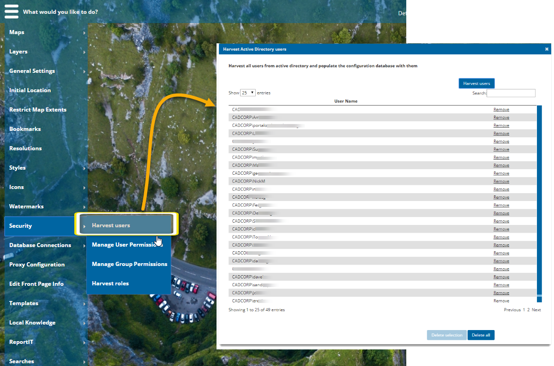Focus the Search input field

point(511,93)
